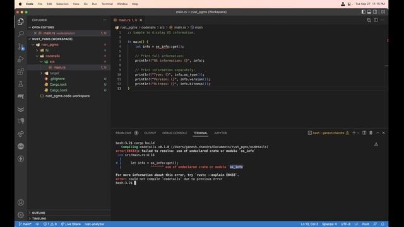Screen dimensions: 404x227
Task: Show errors and warnings in status bar
Action: click(x=50, y=224)
